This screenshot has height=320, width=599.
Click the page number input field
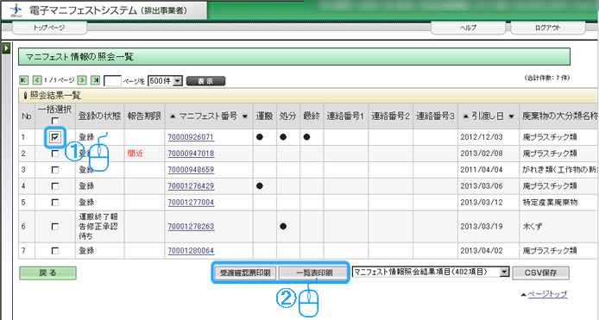click(112, 81)
